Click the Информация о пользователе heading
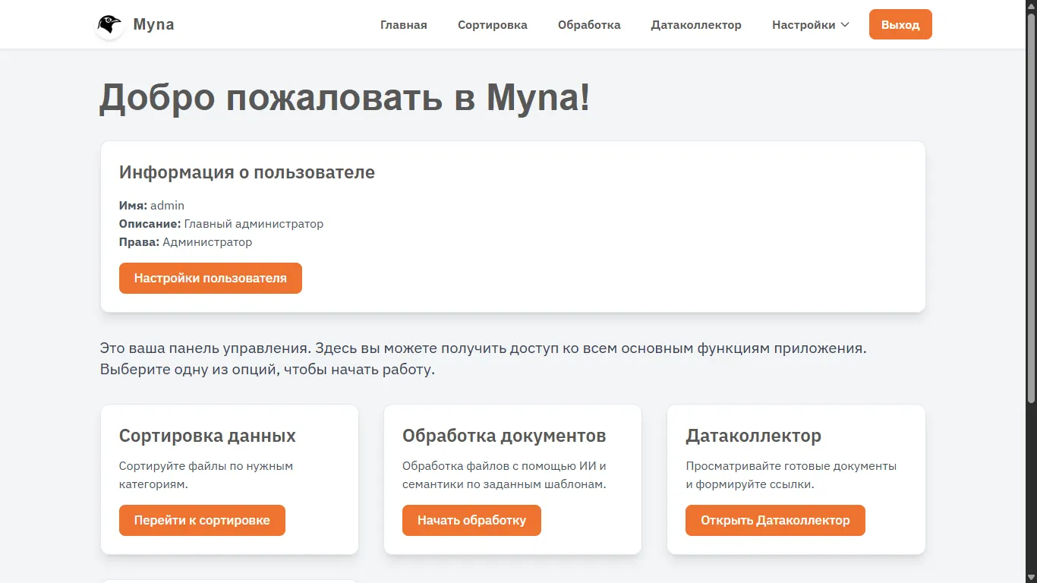This screenshot has width=1037, height=583. pos(247,172)
